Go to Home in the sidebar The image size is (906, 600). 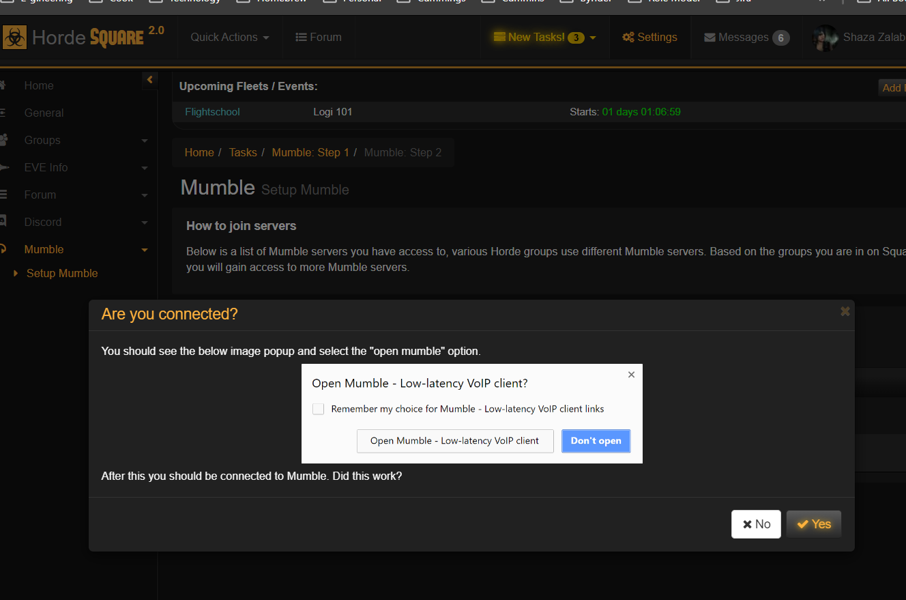point(39,85)
